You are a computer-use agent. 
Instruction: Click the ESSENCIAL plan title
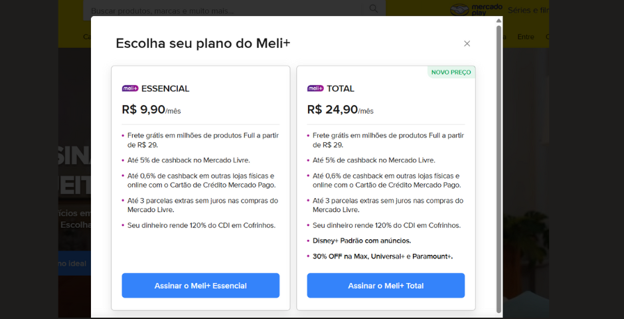coord(165,88)
